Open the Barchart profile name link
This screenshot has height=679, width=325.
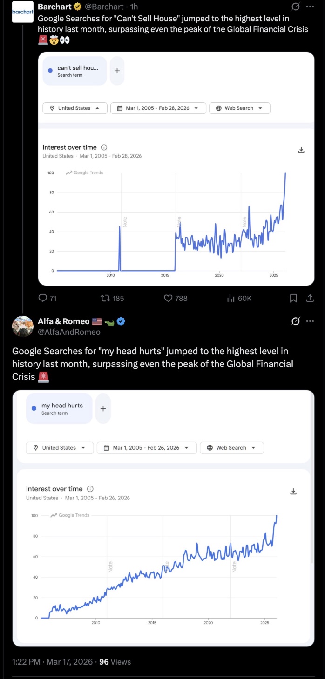pyautogui.click(x=54, y=7)
